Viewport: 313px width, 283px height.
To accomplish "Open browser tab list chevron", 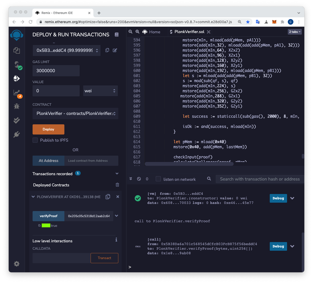I will point(299,13).
